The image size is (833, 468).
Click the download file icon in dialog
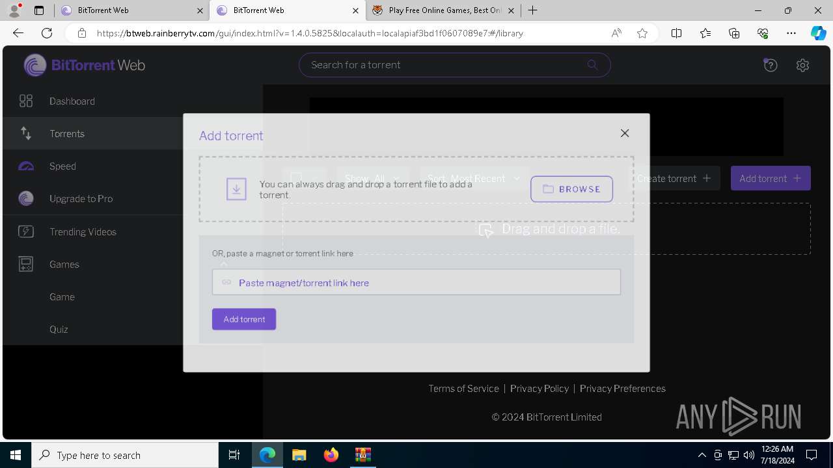point(236,189)
